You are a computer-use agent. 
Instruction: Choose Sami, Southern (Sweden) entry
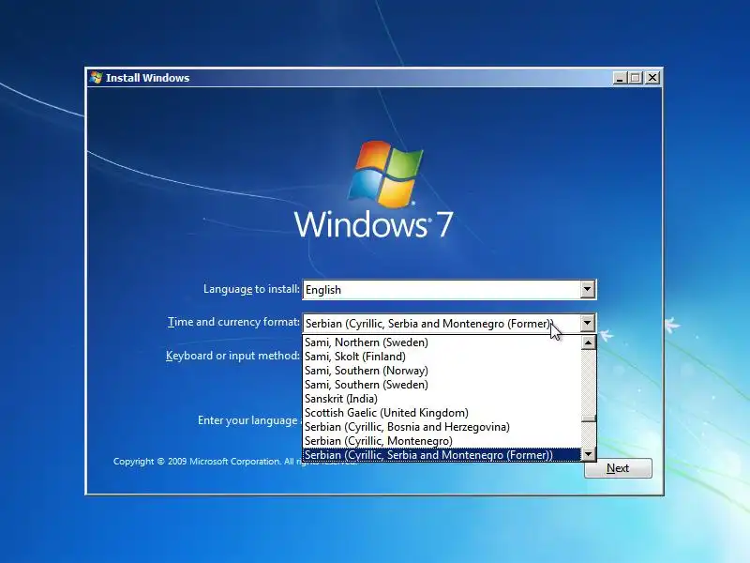pos(442,385)
